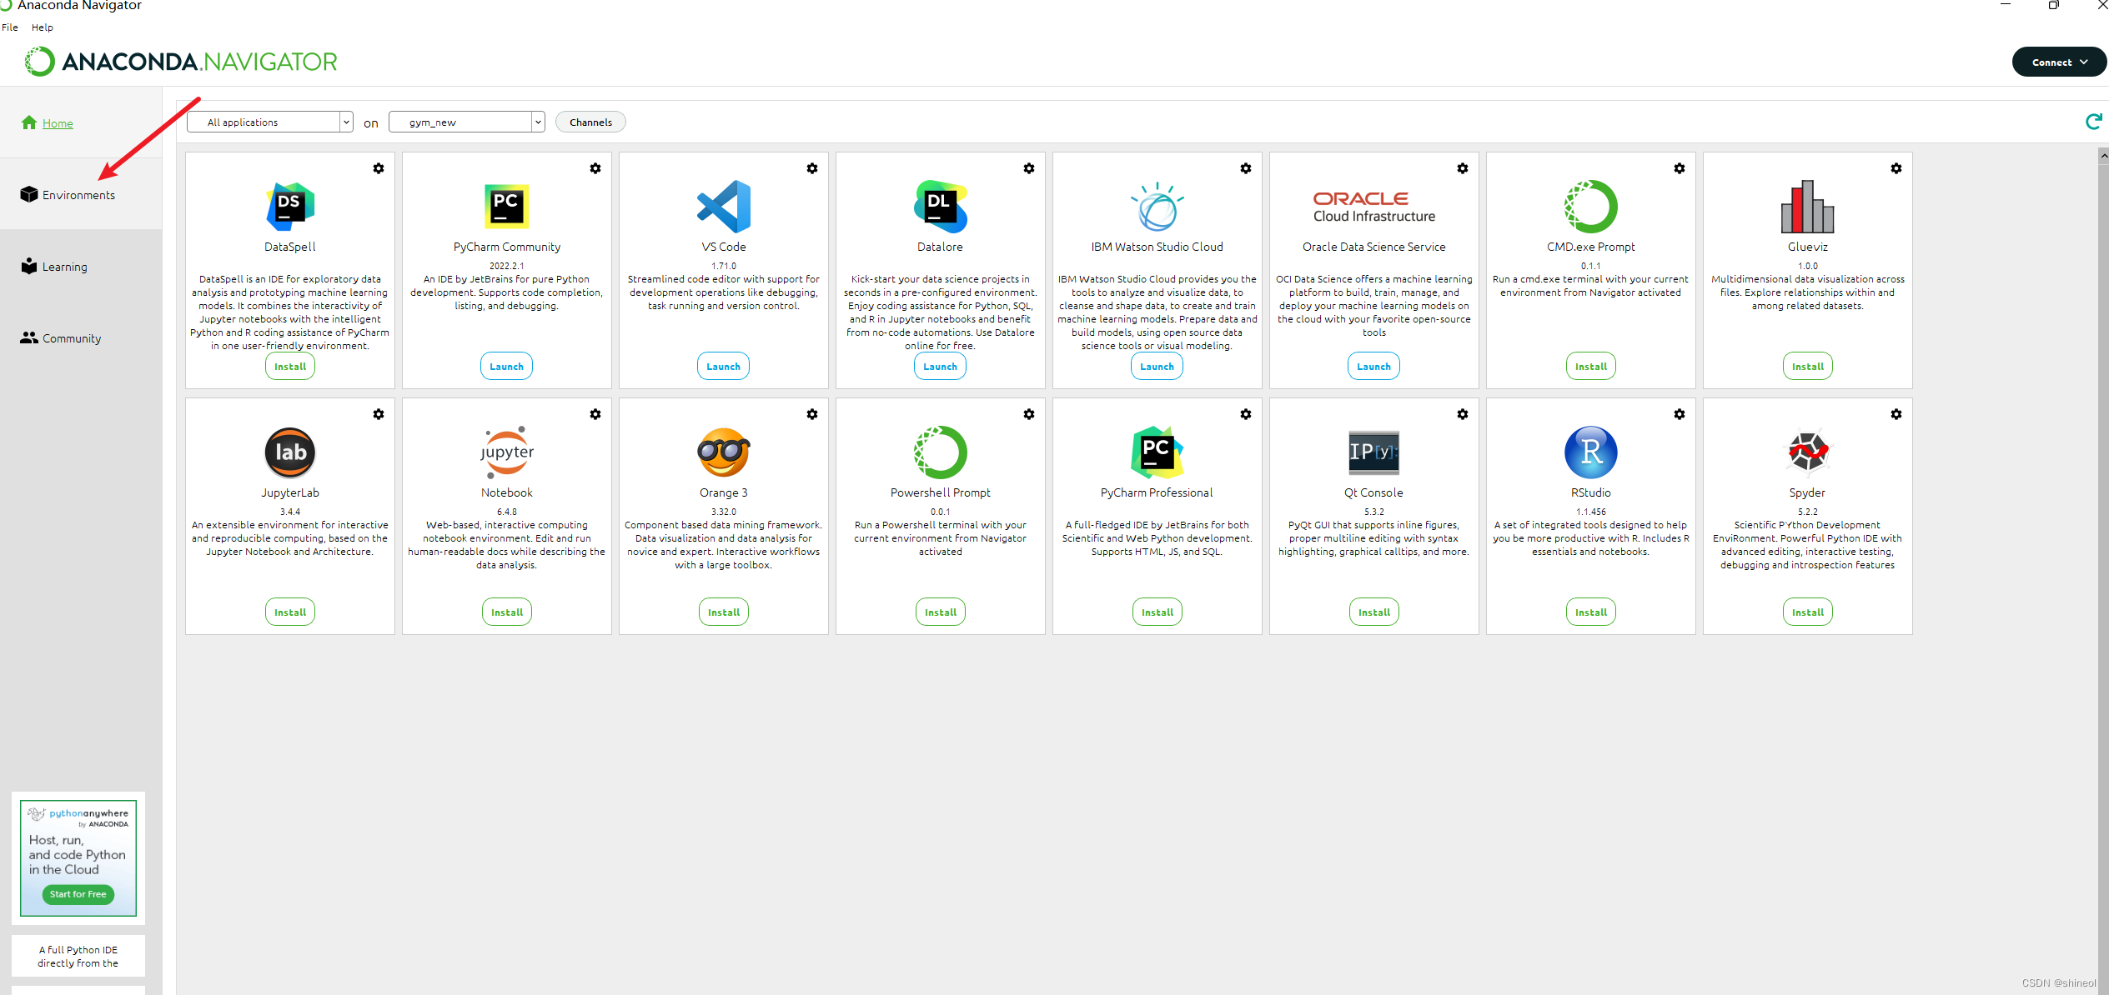Click the VS Code application logo
The image size is (2109, 995).
click(x=723, y=206)
